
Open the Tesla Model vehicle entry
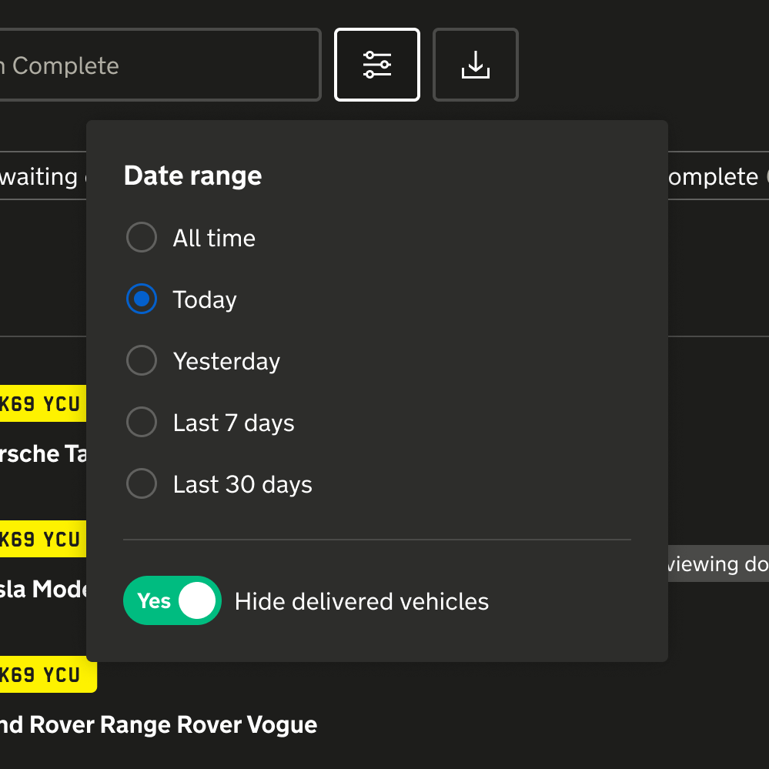pos(42,589)
